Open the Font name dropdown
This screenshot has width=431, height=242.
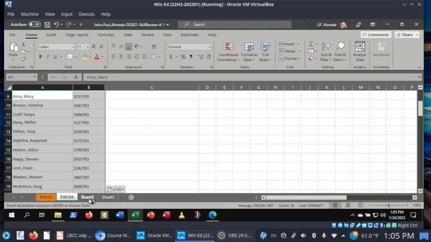pyautogui.click(x=73, y=47)
